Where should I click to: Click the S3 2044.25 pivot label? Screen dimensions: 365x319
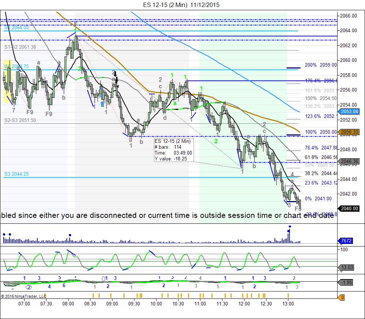pyautogui.click(x=16, y=174)
